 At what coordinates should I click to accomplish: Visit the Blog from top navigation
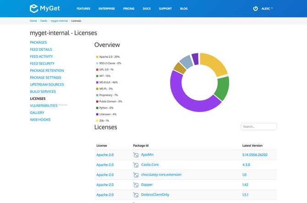click(184, 9)
